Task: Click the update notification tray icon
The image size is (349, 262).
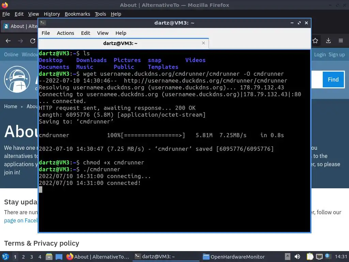Action: [328, 256]
